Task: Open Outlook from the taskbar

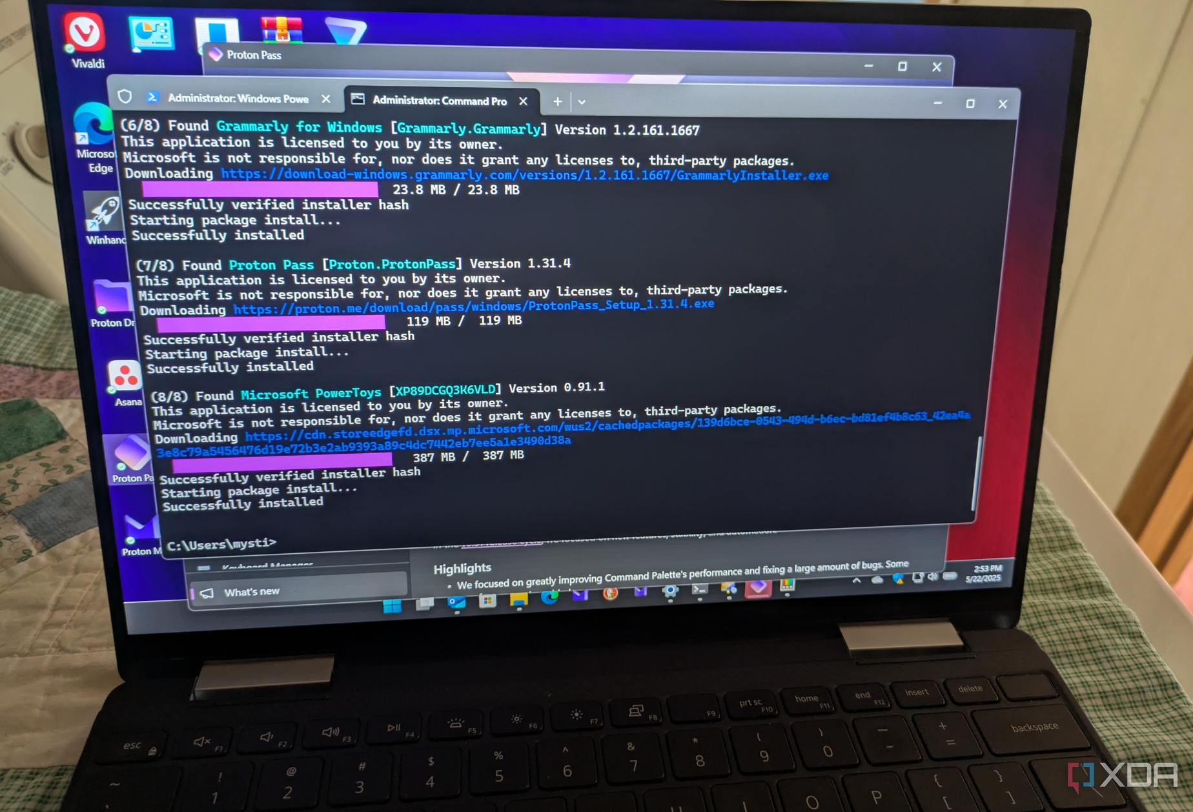Action: pos(456,603)
